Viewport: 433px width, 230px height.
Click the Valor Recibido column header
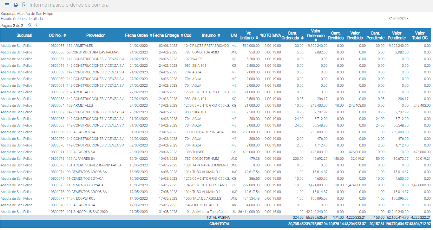point(355,35)
